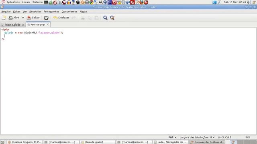257x144 pixels.
Task: Open the Ajuda menu
Action: [x=83, y=12]
